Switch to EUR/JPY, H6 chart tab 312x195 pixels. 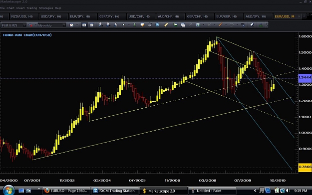point(82,16)
